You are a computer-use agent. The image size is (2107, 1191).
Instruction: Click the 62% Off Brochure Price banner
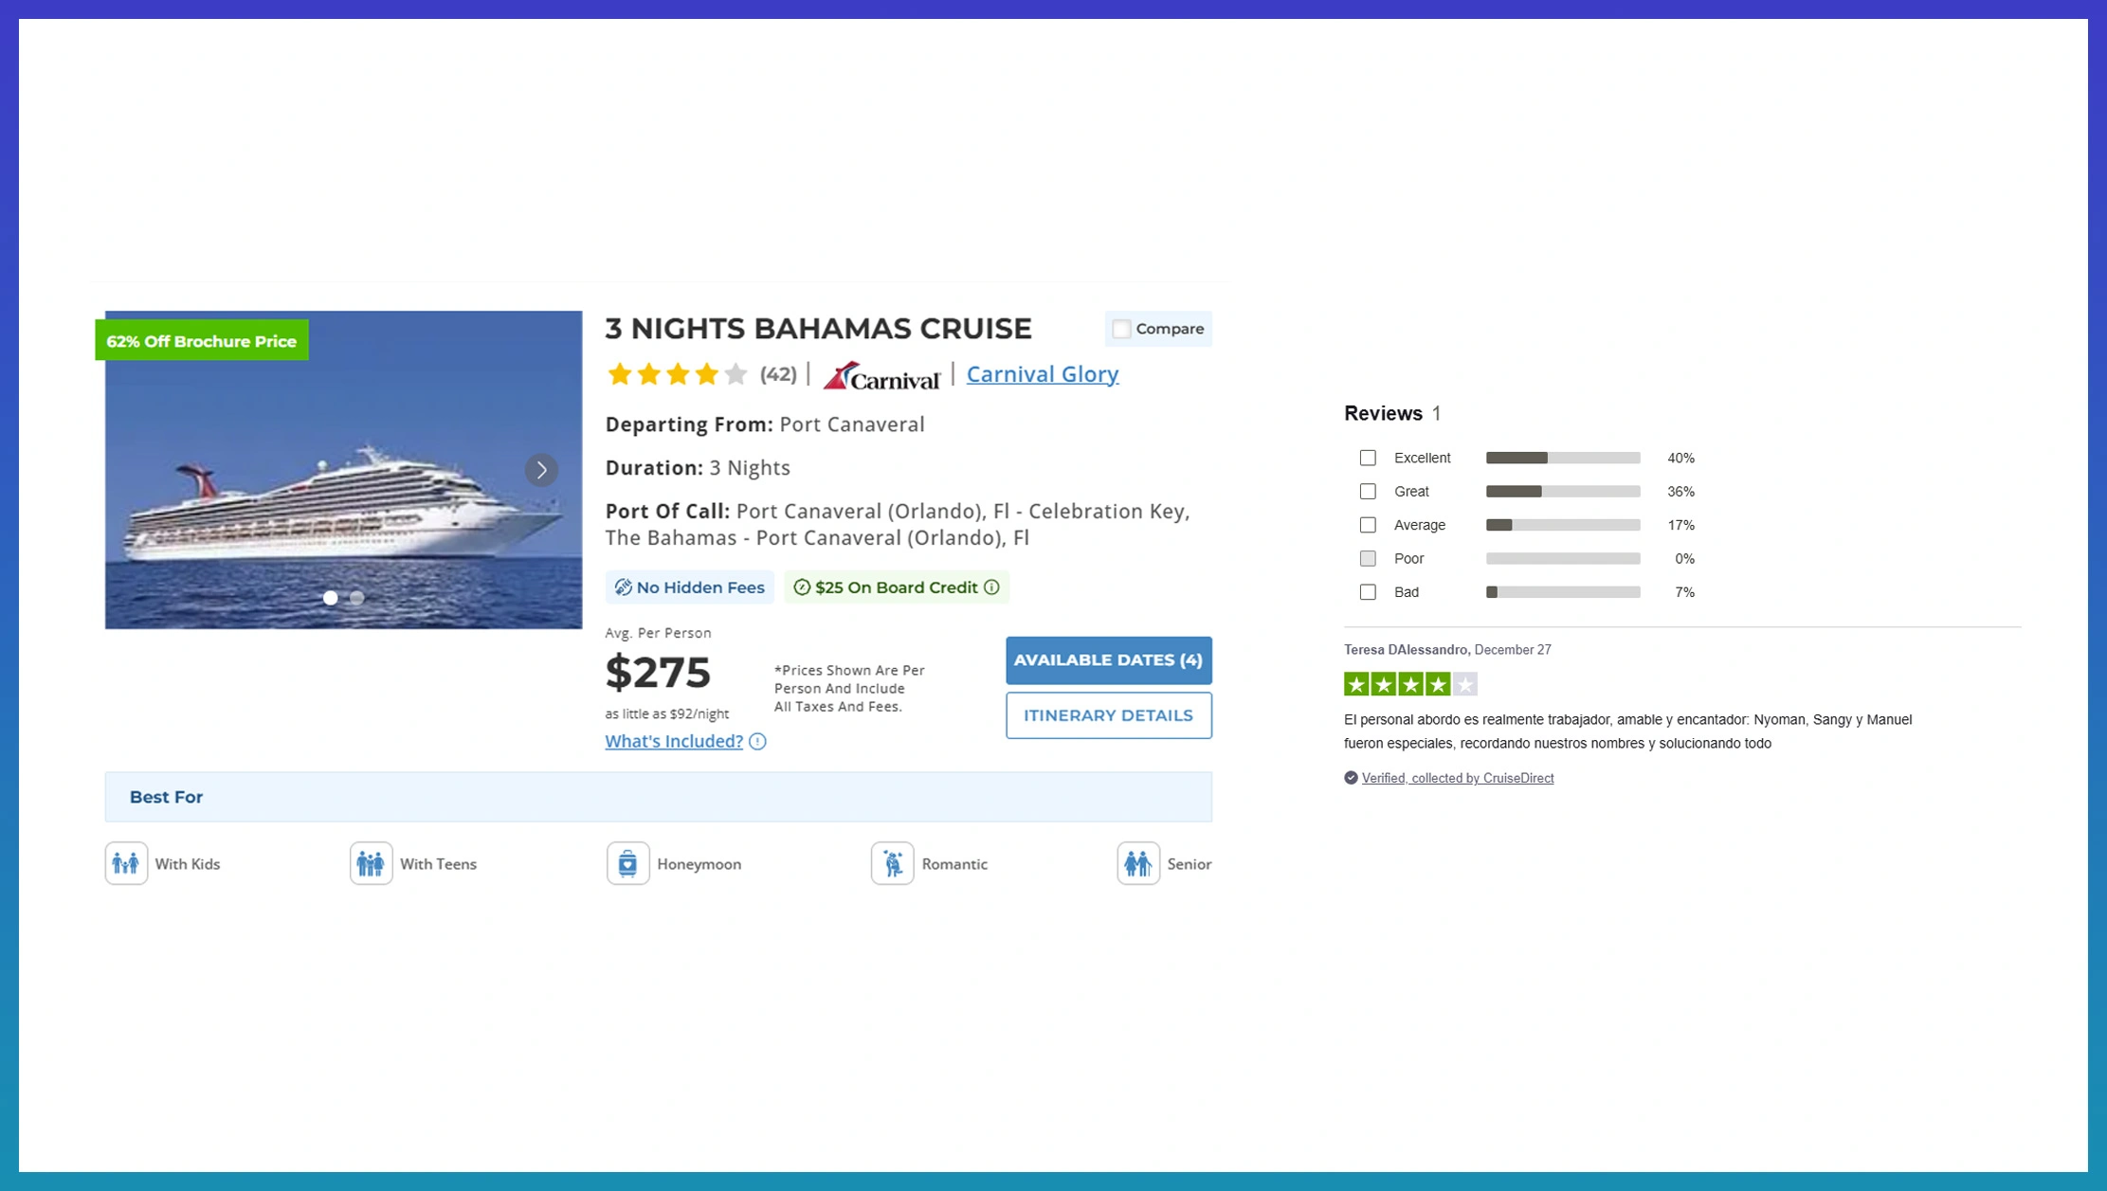[202, 341]
